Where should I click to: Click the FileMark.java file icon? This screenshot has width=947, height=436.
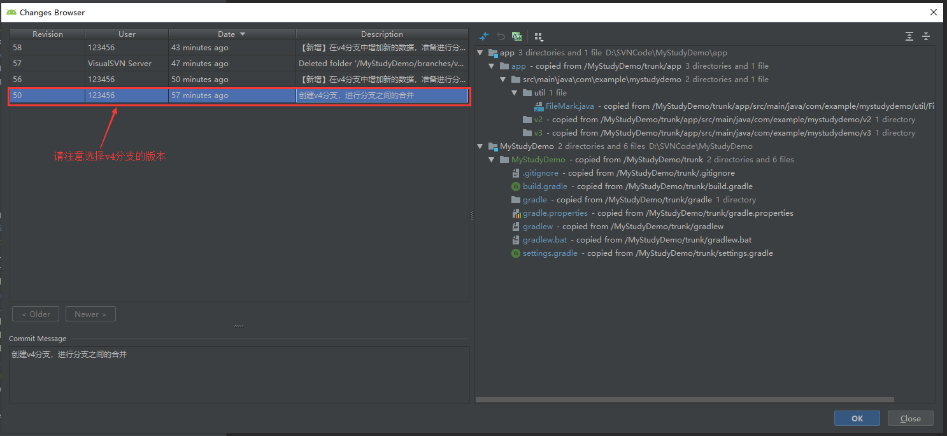point(539,106)
